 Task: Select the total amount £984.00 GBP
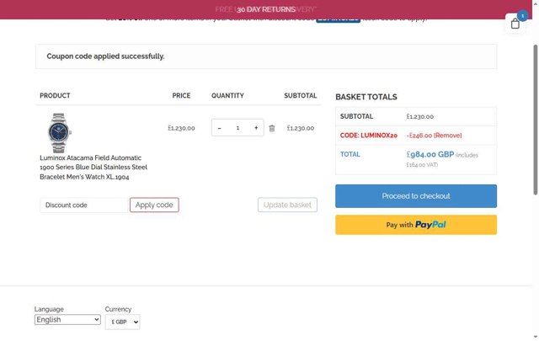point(430,154)
